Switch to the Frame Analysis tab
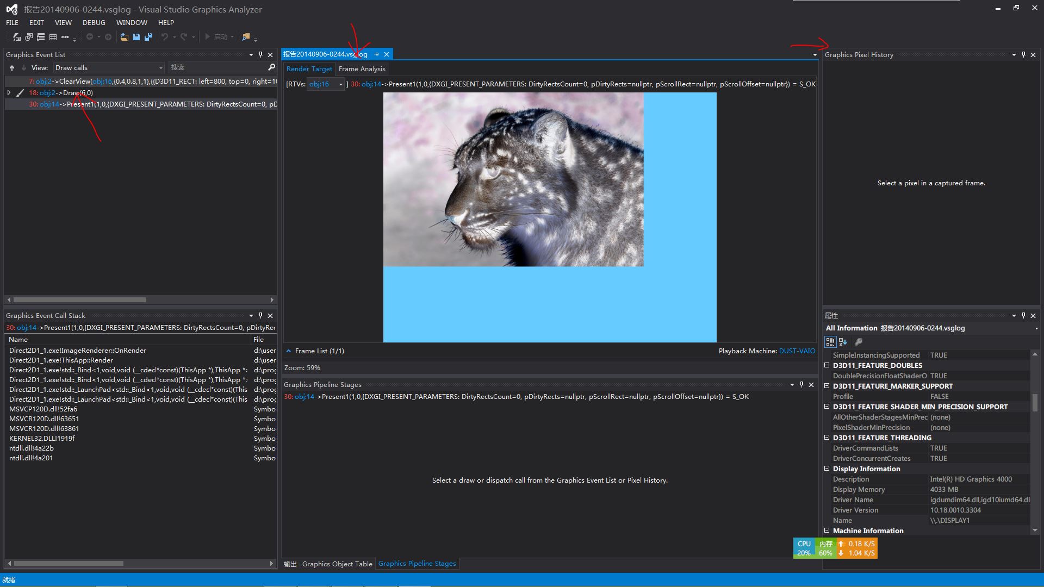Image resolution: width=1044 pixels, height=587 pixels. (362, 68)
